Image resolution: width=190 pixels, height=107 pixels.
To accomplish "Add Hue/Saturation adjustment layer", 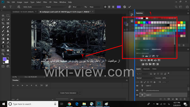I will pyautogui.click(x=141, y=60).
